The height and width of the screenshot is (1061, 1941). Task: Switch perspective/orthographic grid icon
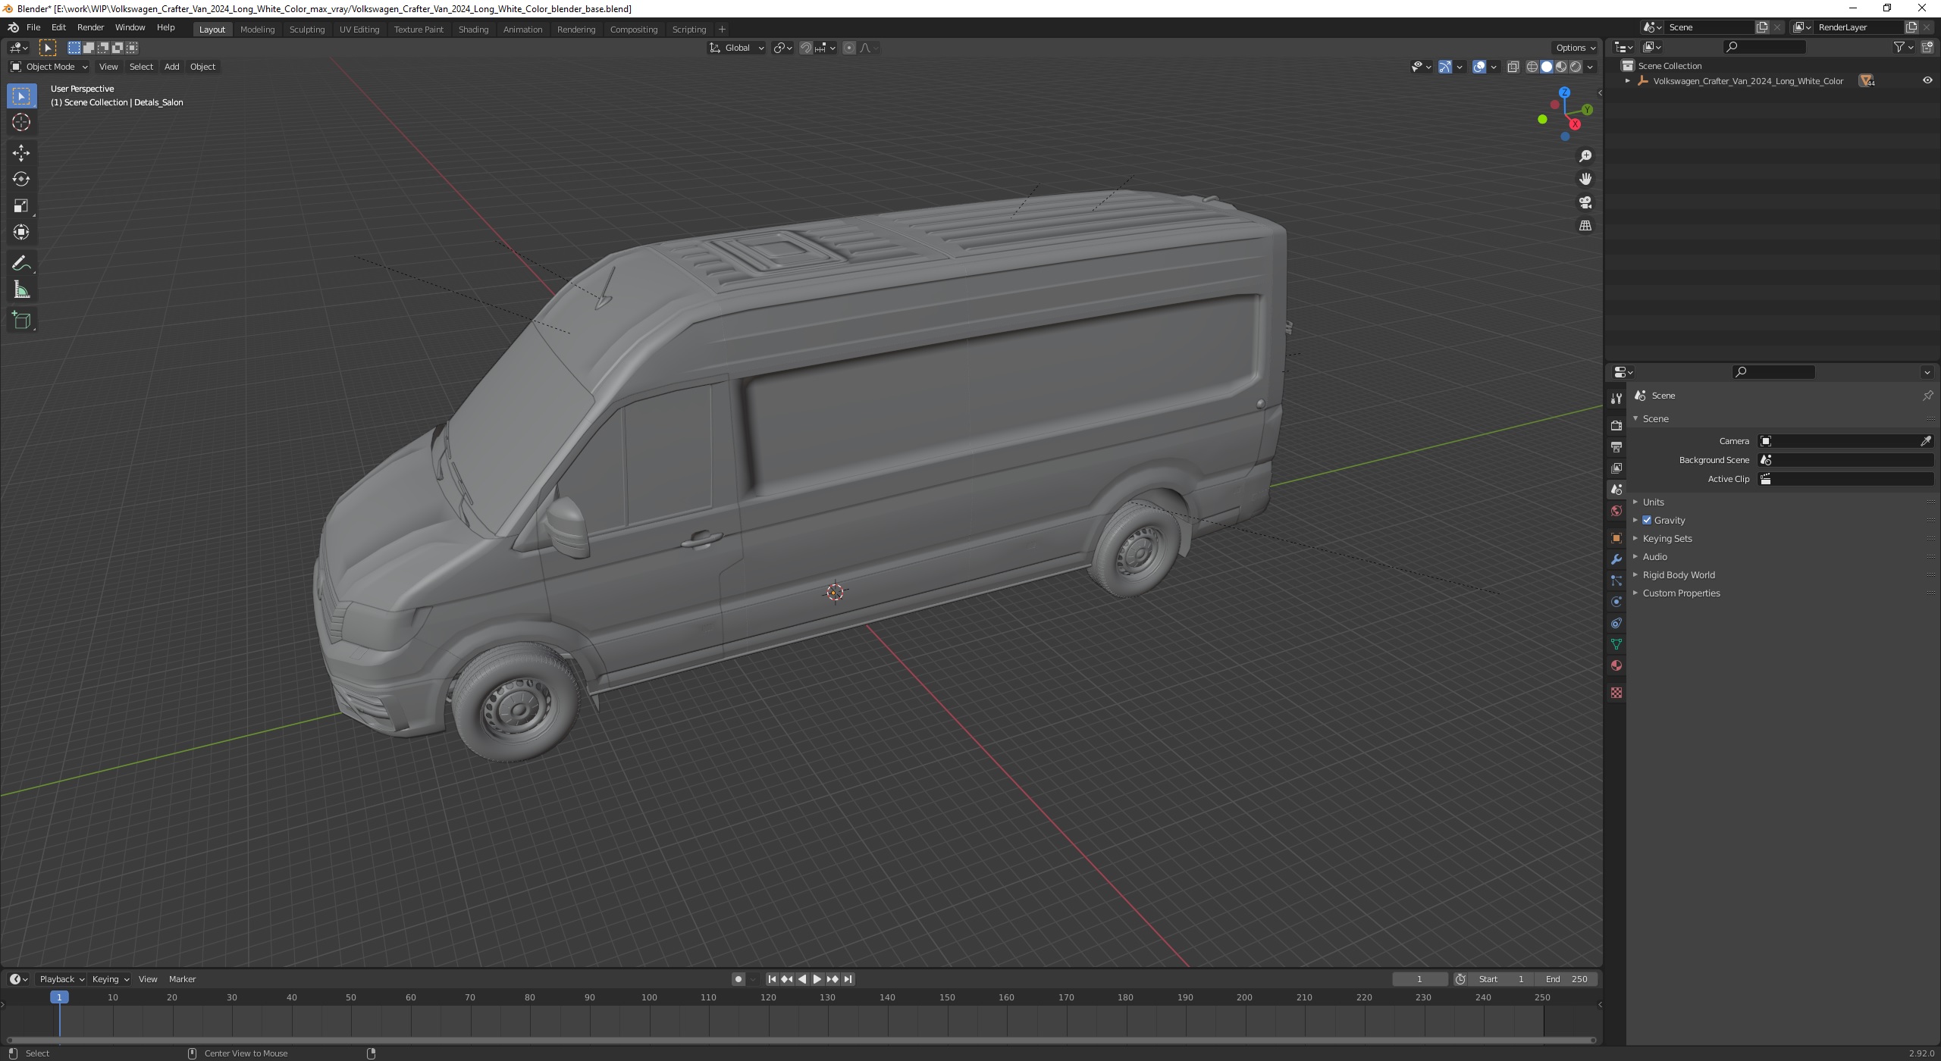(x=1585, y=225)
